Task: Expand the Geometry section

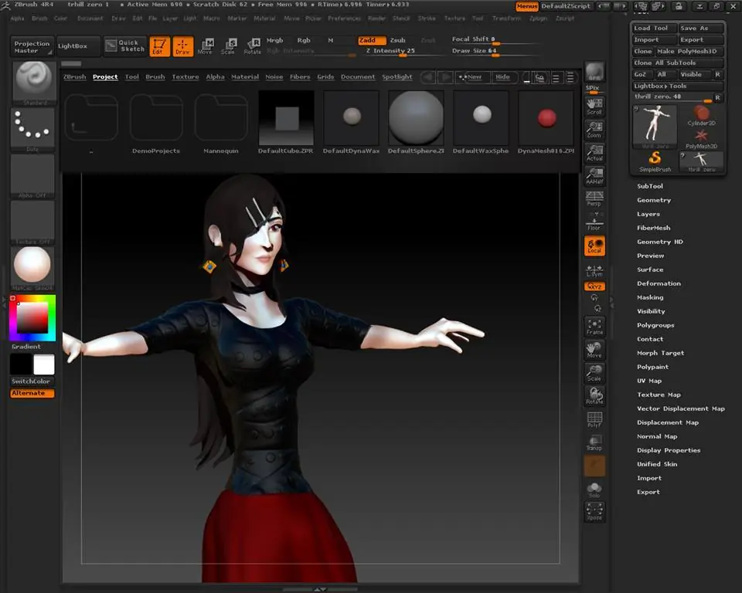Action: (654, 200)
